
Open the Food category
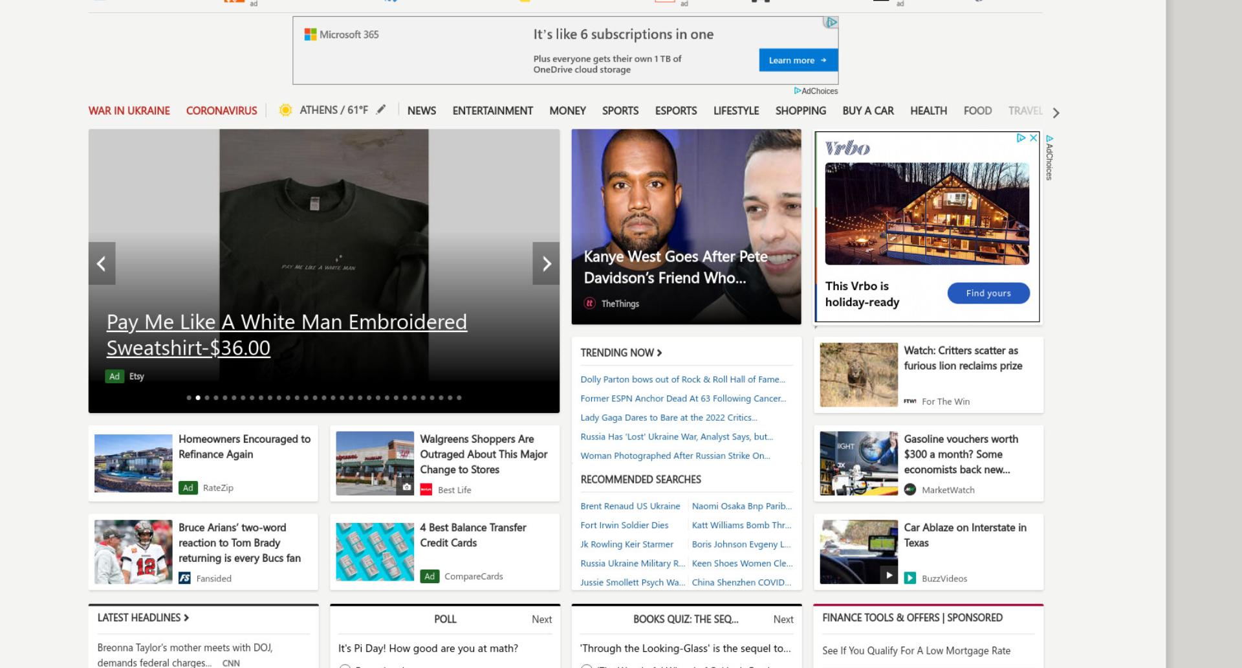[x=977, y=111]
